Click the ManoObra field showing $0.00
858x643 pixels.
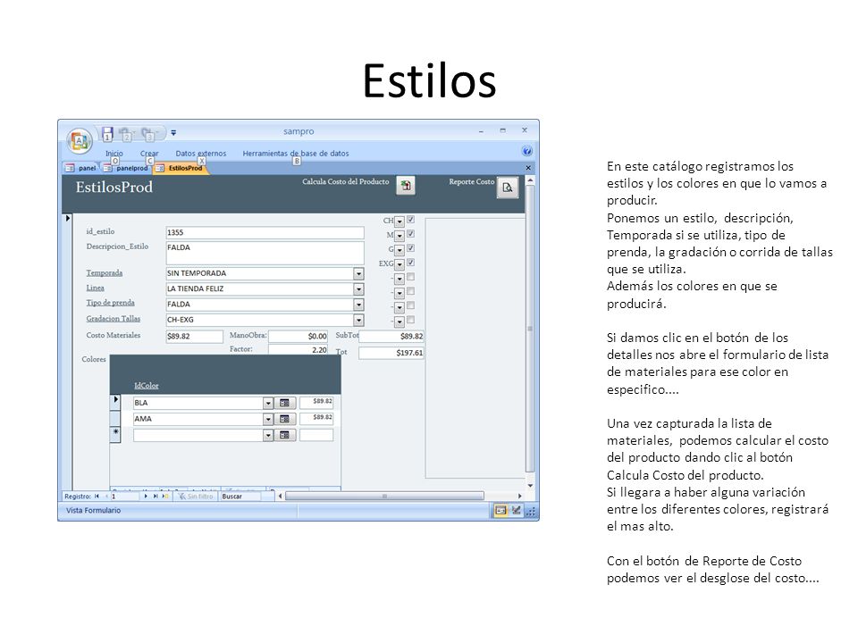coord(298,337)
